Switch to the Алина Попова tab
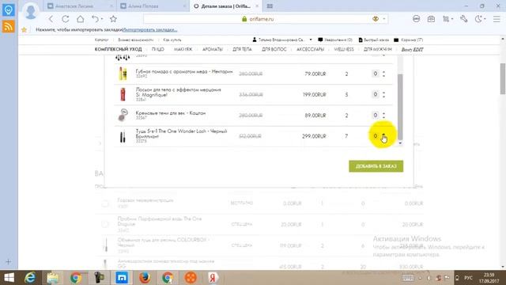This screenshot has width=506, height=285. 153,6
